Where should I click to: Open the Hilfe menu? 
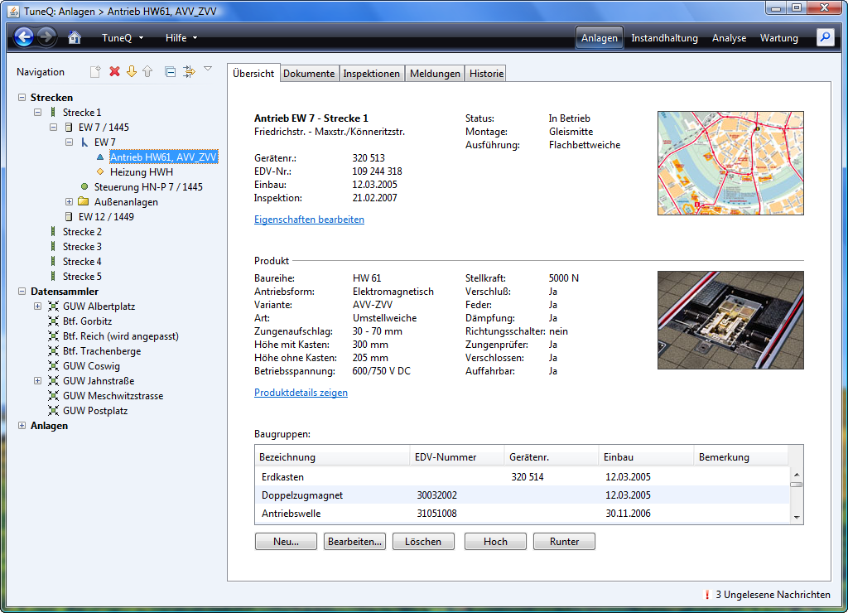pyautogui.click(x=181, y=38)
